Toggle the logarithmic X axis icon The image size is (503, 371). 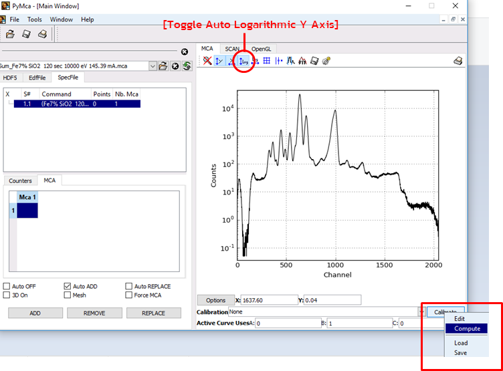click(x=256, y=61)
